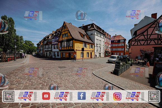Click the lens watermark on the pink house roof
This screenshot has height=108, width=162.
coord(159,26)
